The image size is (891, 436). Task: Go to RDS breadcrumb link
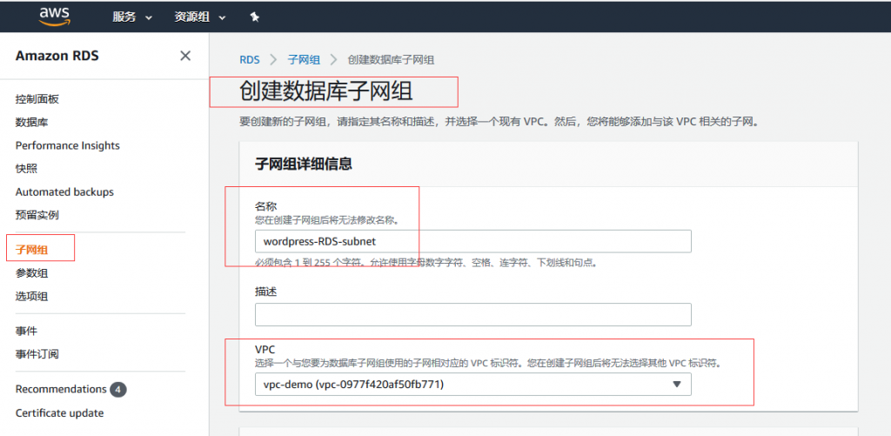pyautogui.click(x=250, y=60)
